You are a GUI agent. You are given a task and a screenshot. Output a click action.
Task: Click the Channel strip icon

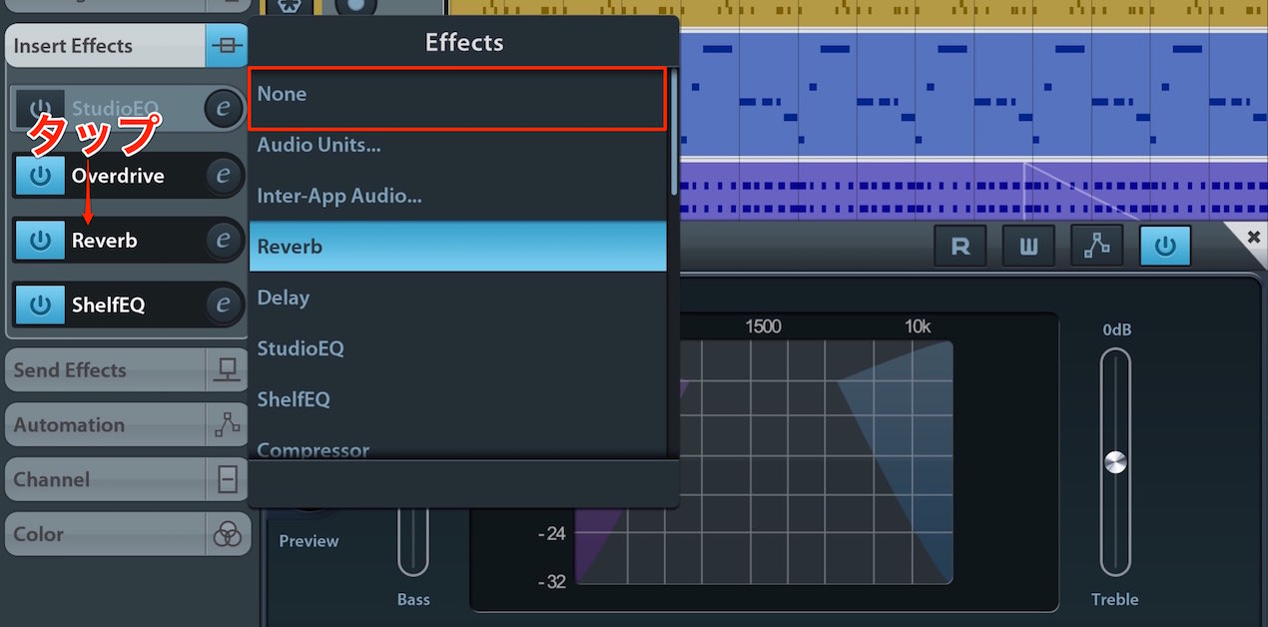pyautogui.click(x=227, y=480)
